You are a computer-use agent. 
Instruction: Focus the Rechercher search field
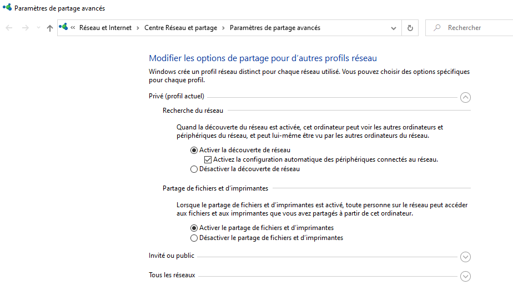tap(469, 28)
